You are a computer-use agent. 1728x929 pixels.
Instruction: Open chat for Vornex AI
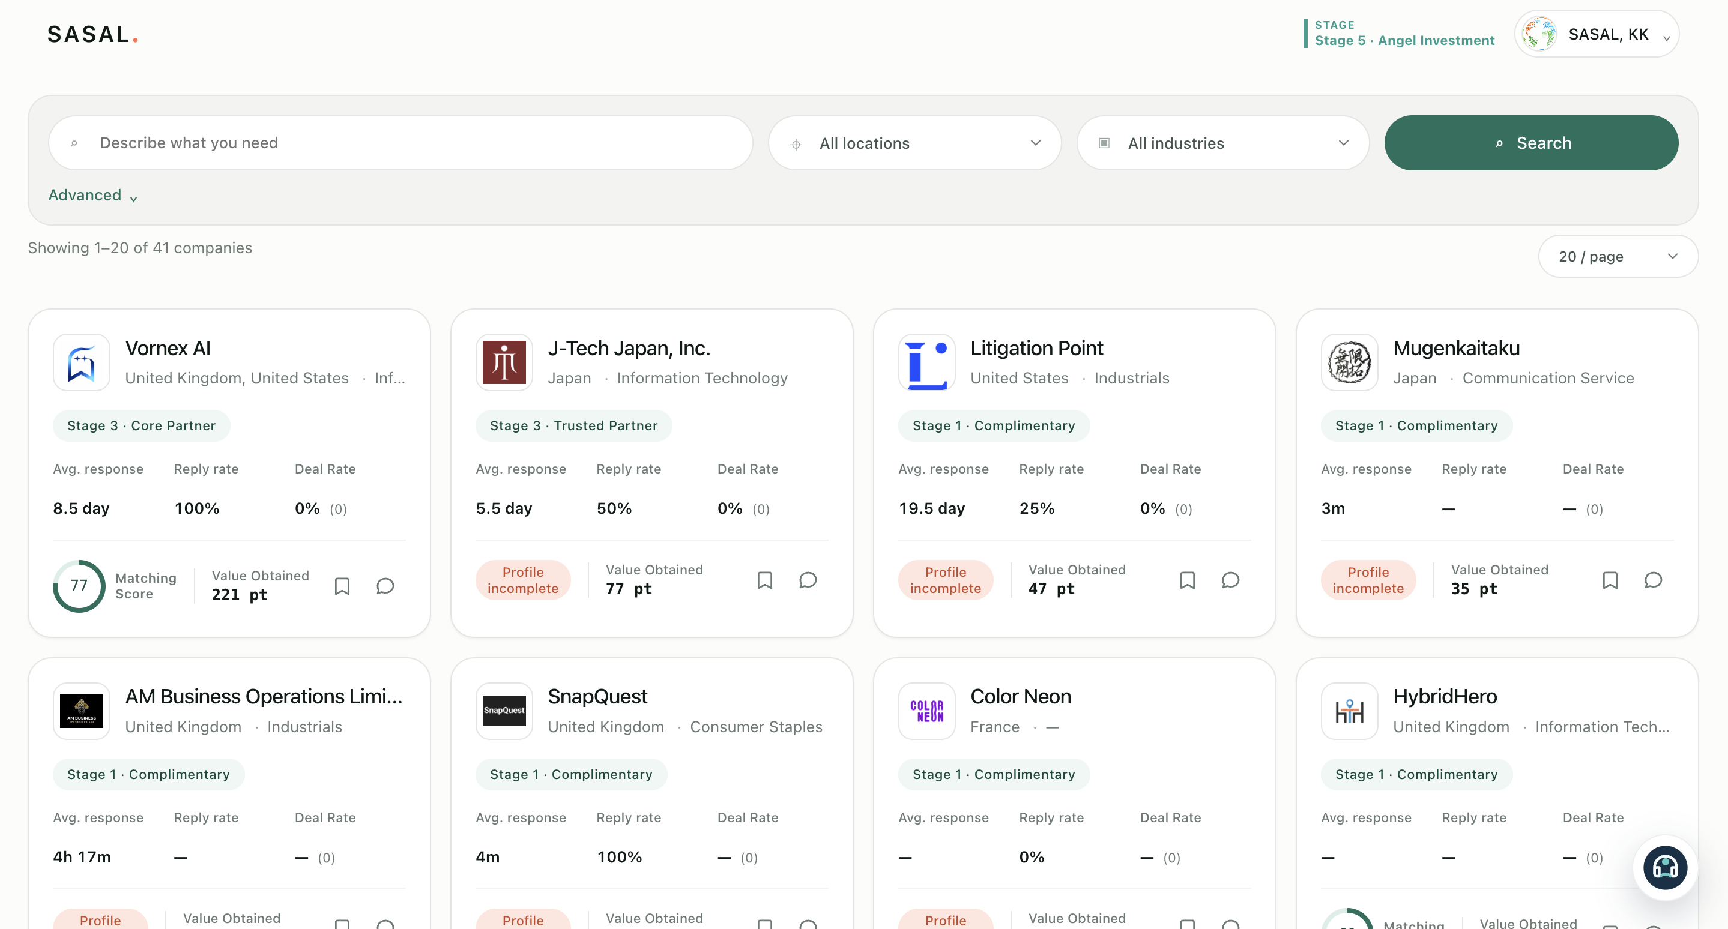click(x=385, y=586)
